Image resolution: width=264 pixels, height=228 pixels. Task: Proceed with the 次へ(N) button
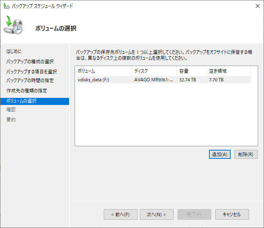(157, 214)
